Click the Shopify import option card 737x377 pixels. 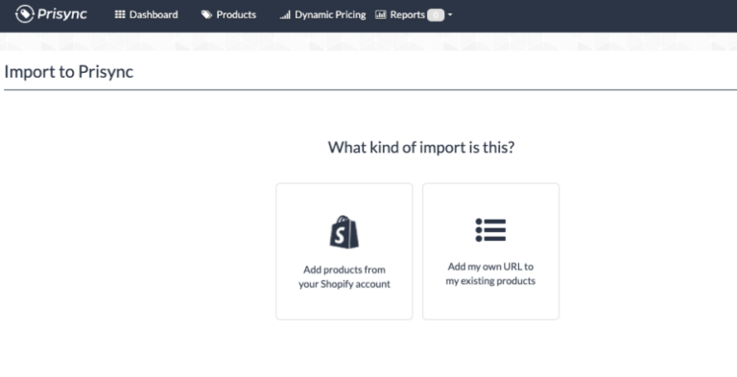coord(345,251)
